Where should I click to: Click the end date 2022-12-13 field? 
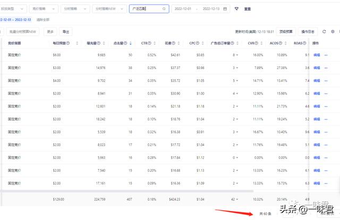tap(211, 9)
